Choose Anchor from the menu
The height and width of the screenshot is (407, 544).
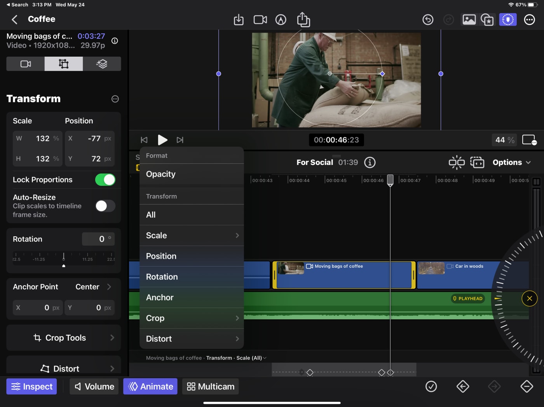pyautogui.click(x=192, y=298)
